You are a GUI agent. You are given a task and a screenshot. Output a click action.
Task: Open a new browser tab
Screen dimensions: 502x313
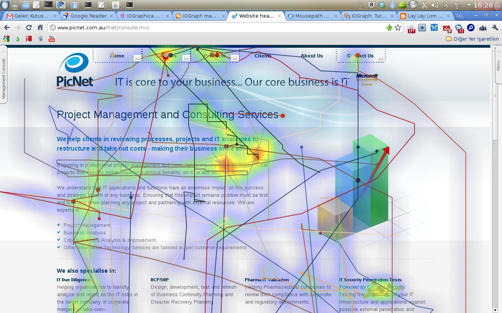(459, 16)
